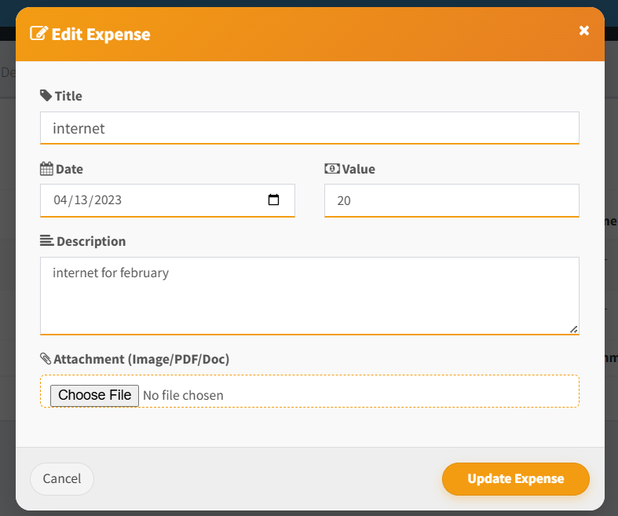Click the Date field showing 04/13/2023
This screenshot has width=618, height=516.
167,200
